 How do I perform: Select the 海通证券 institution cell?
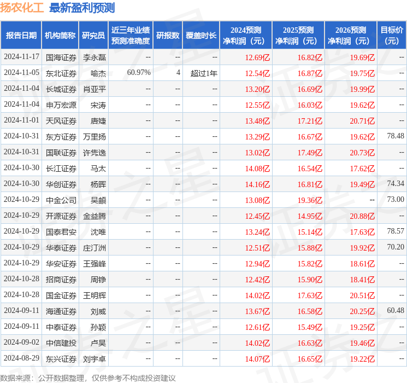(61, 311)
